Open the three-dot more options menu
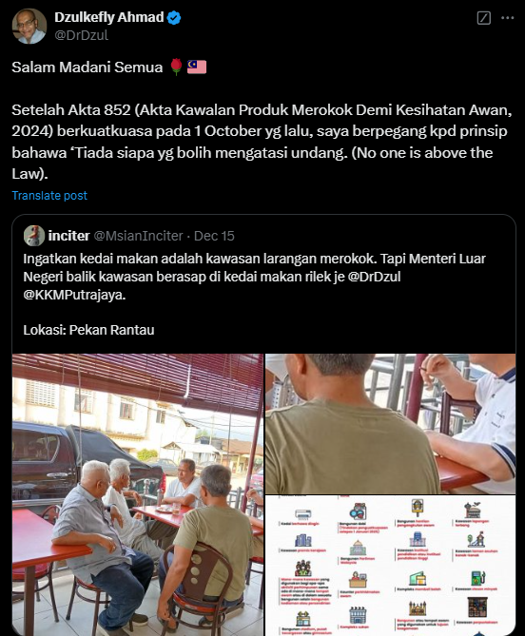 [508, 18]
